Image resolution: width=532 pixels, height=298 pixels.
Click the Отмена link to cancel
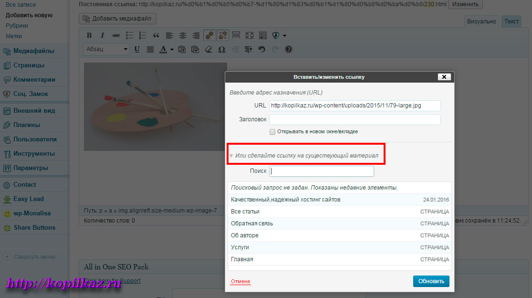point(240,281)
